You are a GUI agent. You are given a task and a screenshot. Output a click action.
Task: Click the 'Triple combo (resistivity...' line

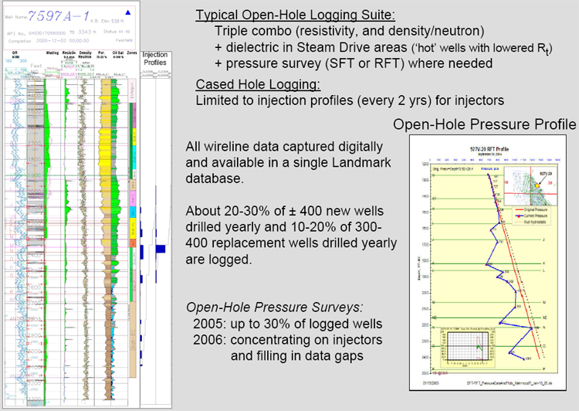pos(349,31)
